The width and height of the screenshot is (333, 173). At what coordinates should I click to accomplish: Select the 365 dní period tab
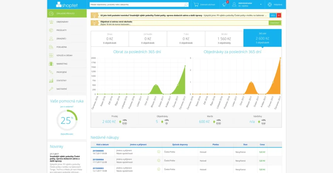(x=262, y=38)
